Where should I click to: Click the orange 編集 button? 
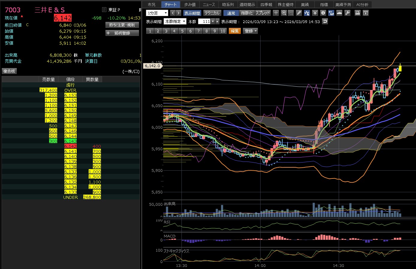click(235, 31)
